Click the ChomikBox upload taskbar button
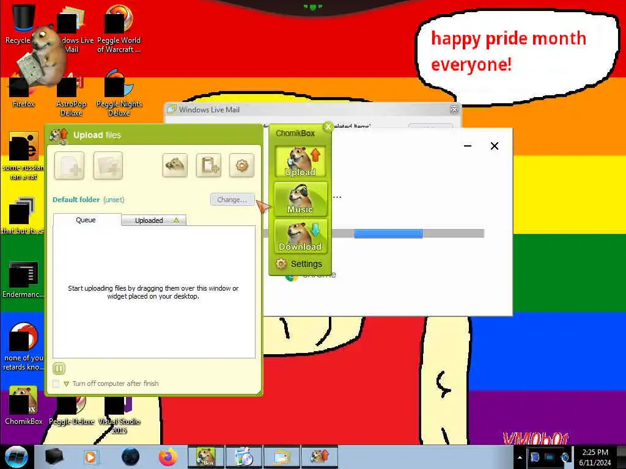This screenshot has height=469, width=626. click(319, 457)
